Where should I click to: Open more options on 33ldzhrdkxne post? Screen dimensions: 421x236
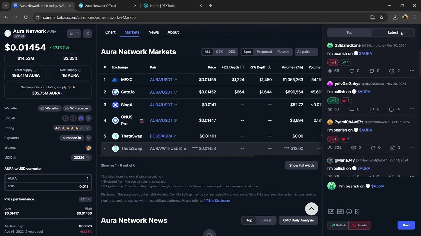[x=412, y=71]
